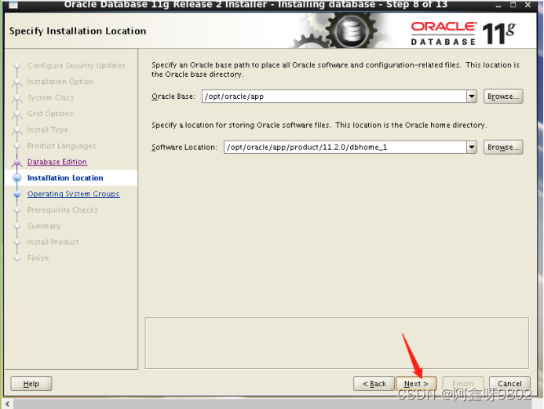Browse for the Oracle Base directory
This screenshot has height=409, width=544.
[x=503, y=96]
